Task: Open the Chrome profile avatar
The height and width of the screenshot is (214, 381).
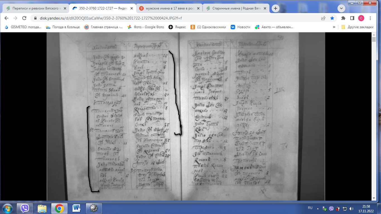Action: click(x=361, y=18)
